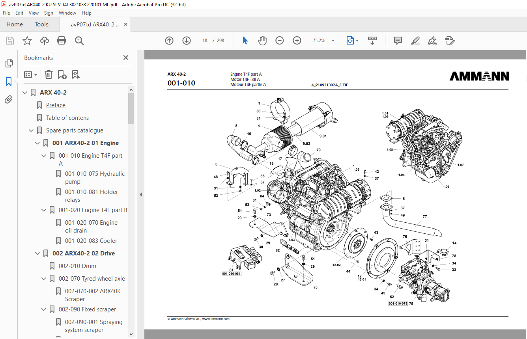Collapse Spare parts catalogue bookmark

[31, 130]
